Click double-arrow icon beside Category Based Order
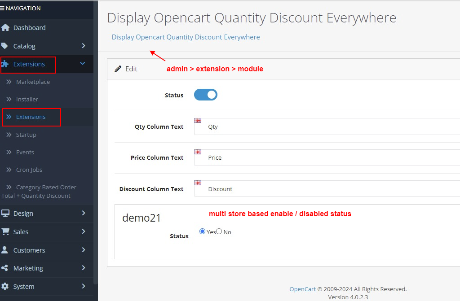Image resolution: width=460 pixels, height=301 pixels. click(9, 187)
